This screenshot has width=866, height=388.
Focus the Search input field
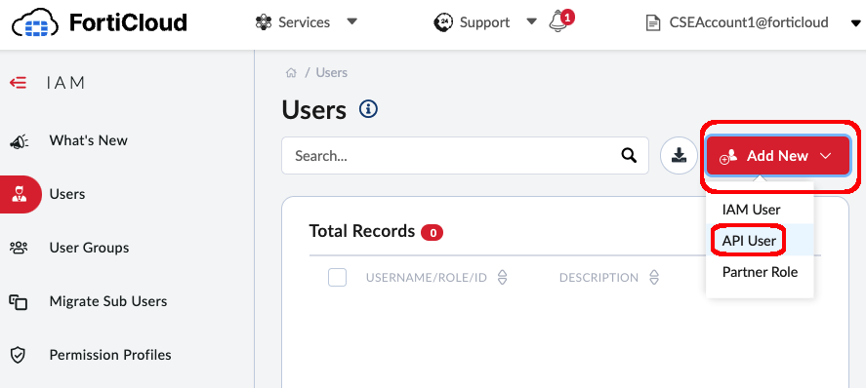[x=465, y=156]
